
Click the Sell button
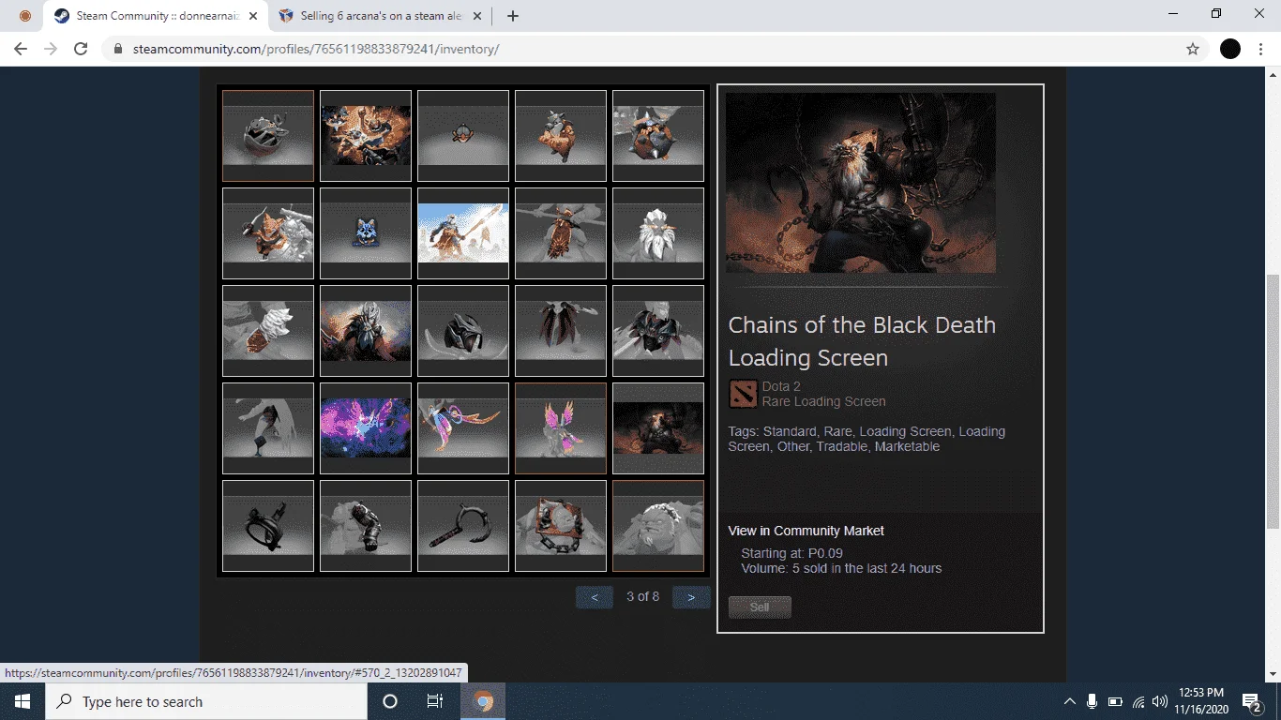[x=760, y=607]
